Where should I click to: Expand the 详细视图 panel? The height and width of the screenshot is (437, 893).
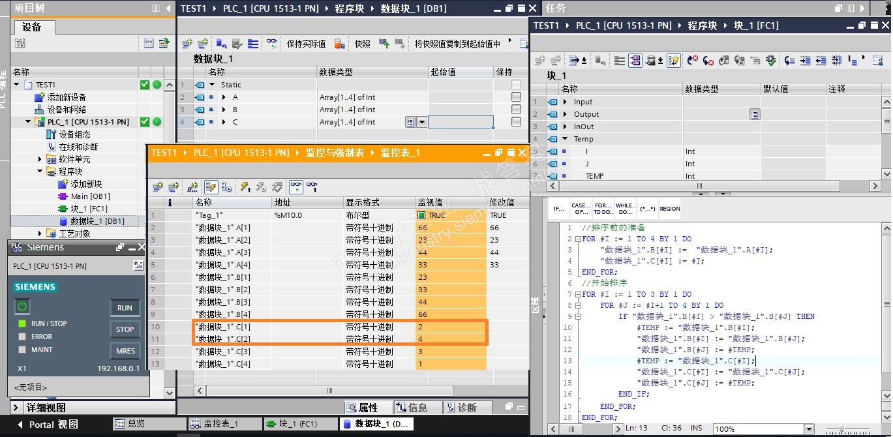pos(16,408)
